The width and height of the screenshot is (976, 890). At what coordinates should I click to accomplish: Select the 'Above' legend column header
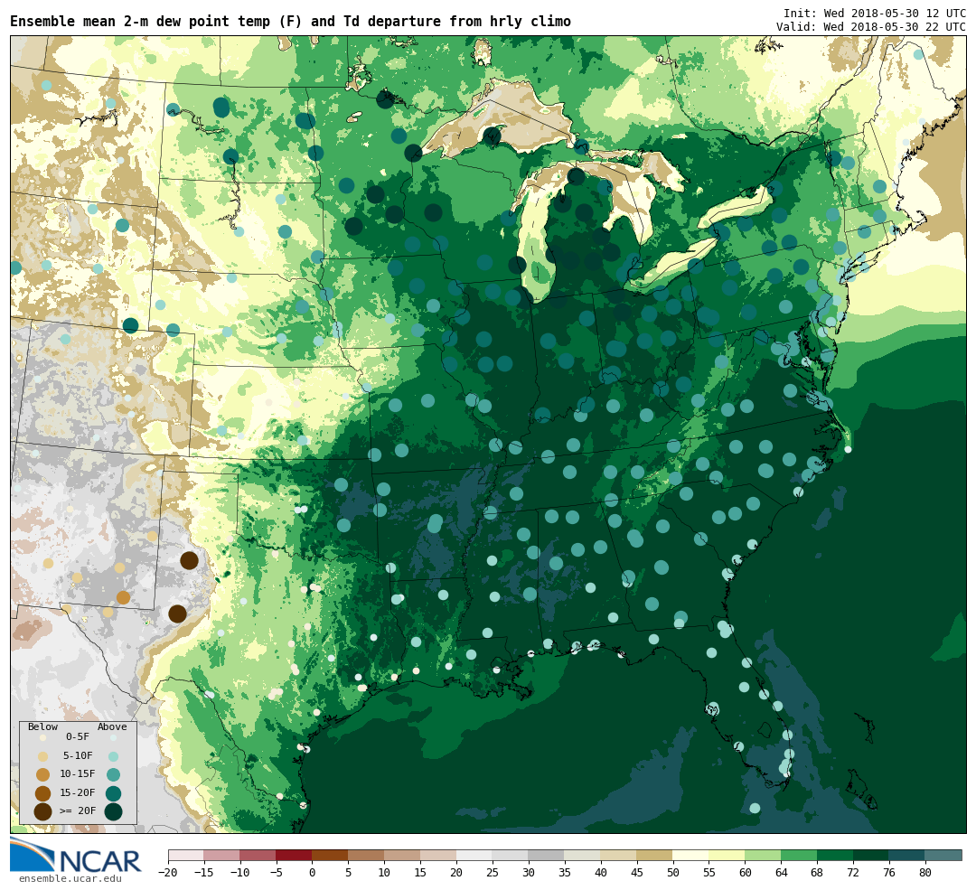tap(112, 727)
